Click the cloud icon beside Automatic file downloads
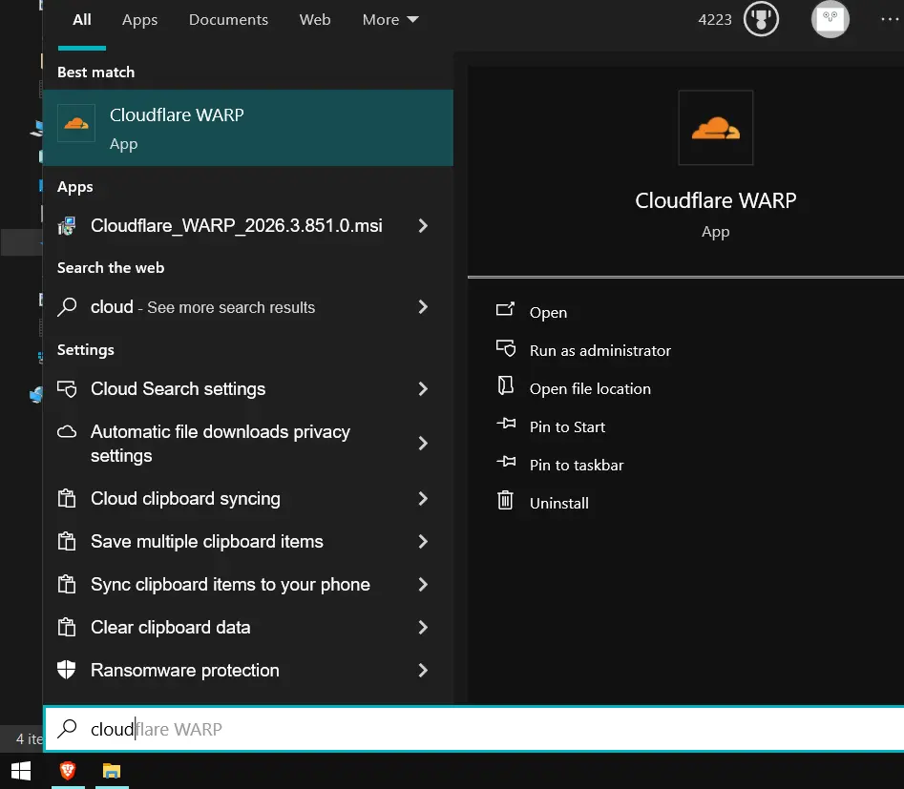The image size is (904, 789). 67,431
